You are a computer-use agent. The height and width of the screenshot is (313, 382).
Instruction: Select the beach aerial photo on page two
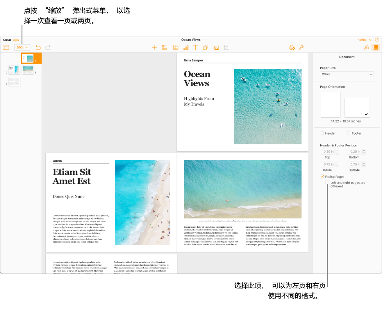click(142, 202)
